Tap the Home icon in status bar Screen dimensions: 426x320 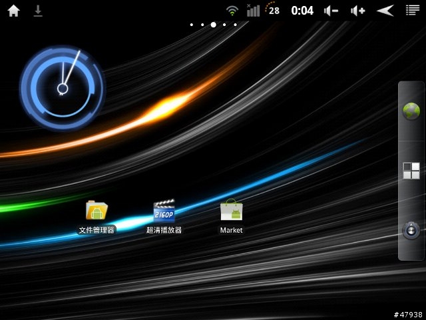click(x=13, y=11)
